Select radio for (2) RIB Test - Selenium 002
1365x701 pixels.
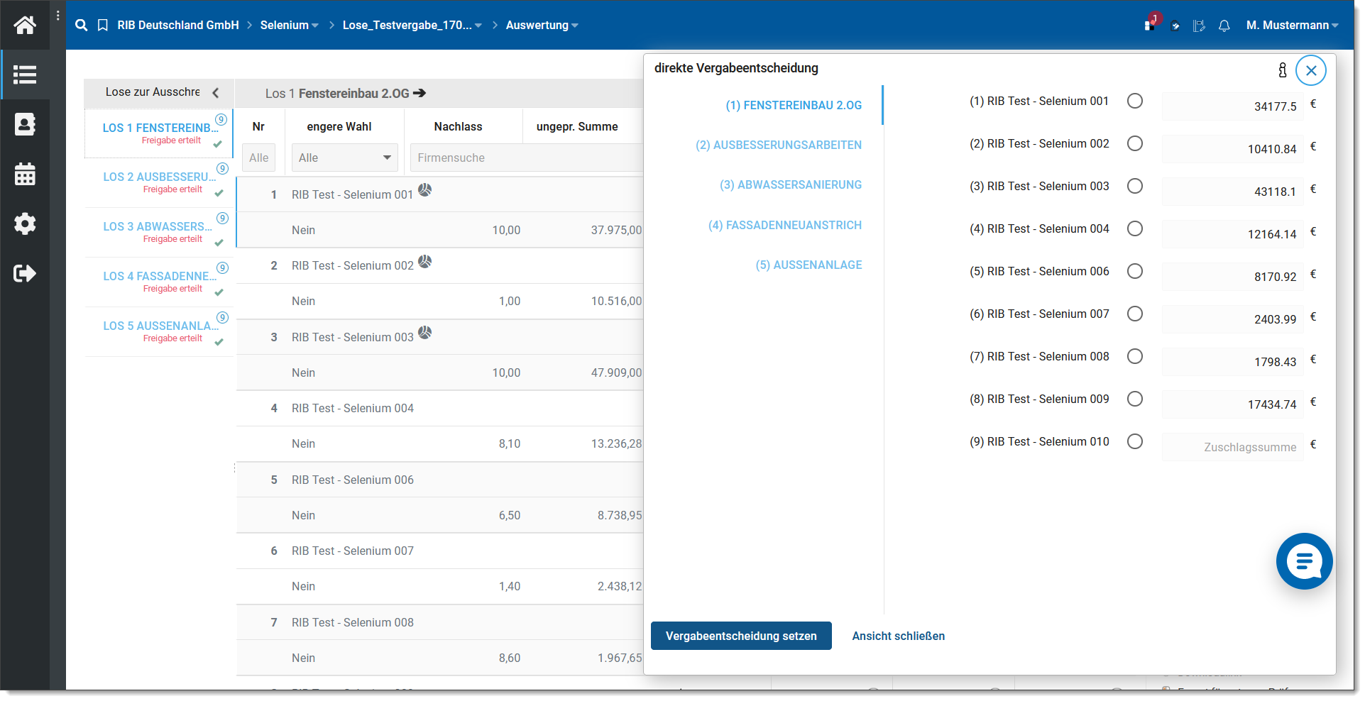pyautogui.click(x=1135, y=143)
